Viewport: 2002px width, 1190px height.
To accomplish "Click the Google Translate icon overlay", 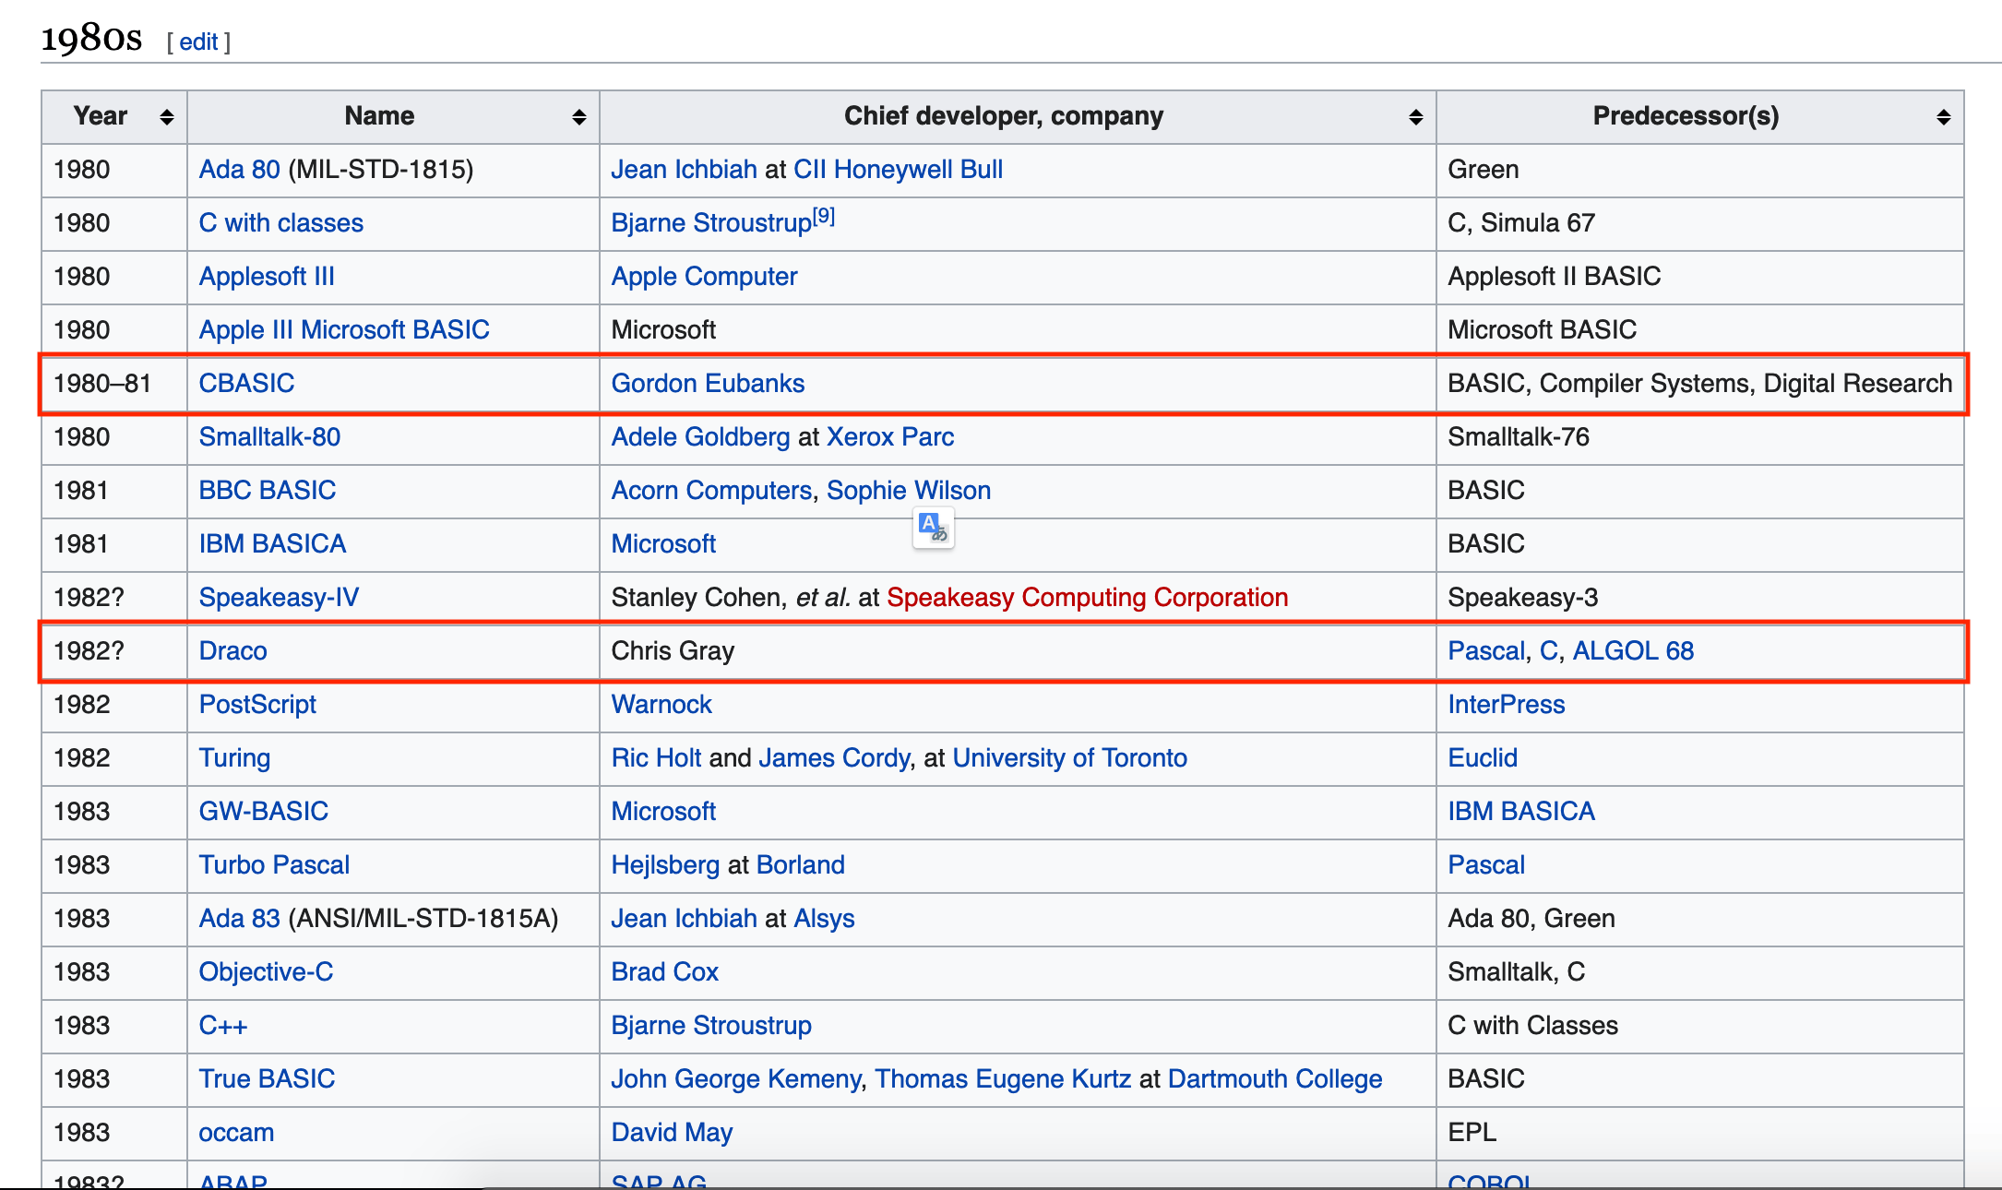I will pos(934,527).
